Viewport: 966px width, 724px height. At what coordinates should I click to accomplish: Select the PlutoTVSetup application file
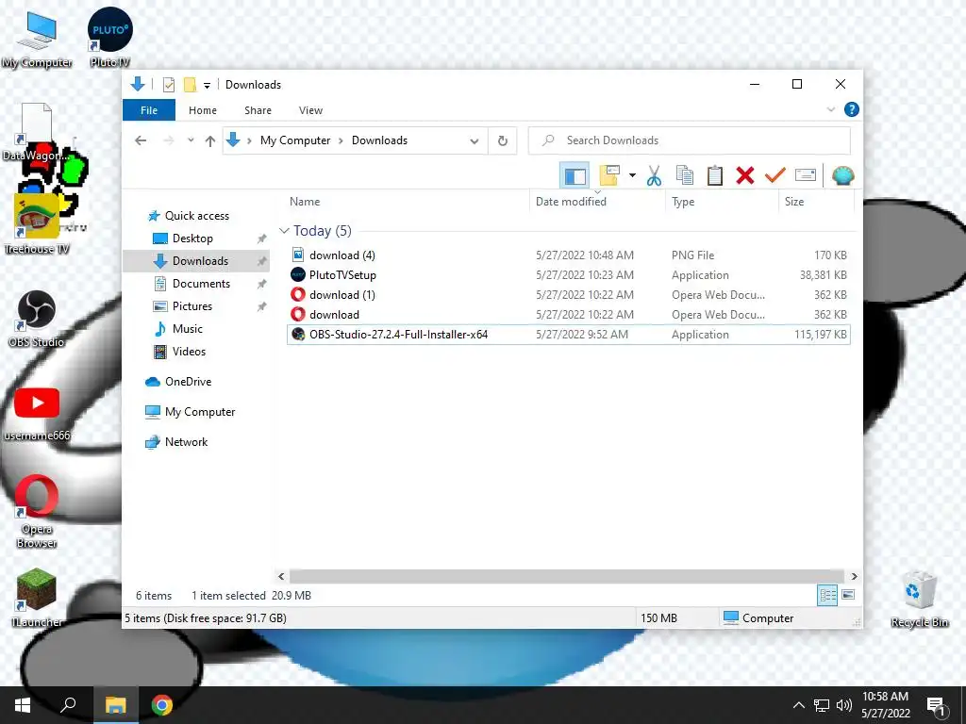[568, 274]
